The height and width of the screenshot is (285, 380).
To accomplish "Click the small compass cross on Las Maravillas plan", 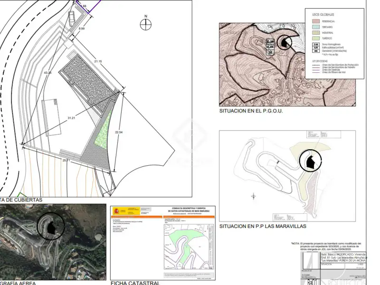I will tap(254, 196).
